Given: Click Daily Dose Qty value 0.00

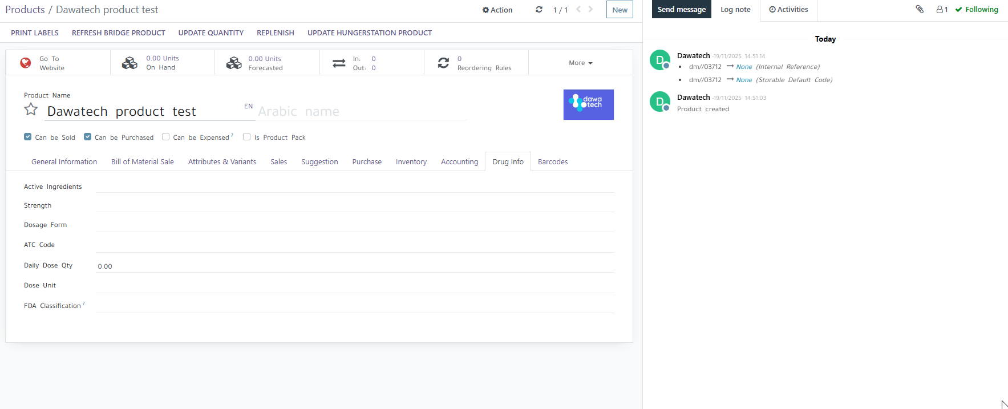Looking at the screenshot, I should tap(105, 266).
